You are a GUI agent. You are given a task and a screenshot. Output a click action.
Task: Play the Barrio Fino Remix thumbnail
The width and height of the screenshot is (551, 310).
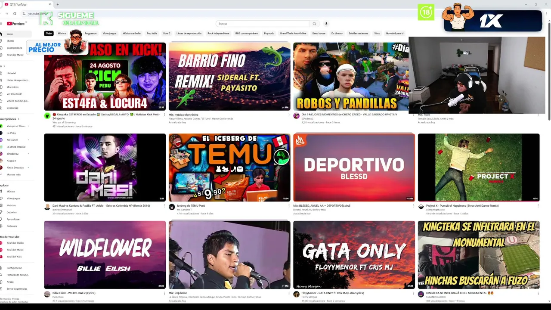pos(229,76)
